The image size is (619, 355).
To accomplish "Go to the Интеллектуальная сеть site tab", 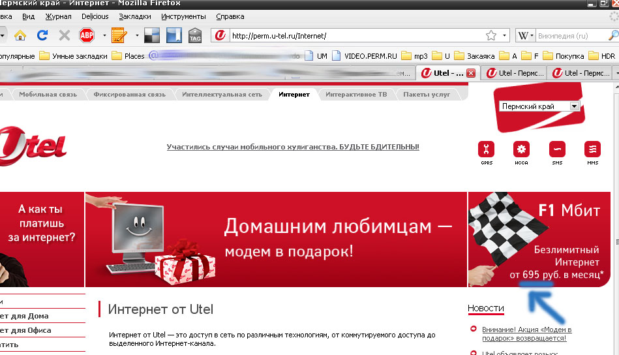I will [x=222, y=95].
